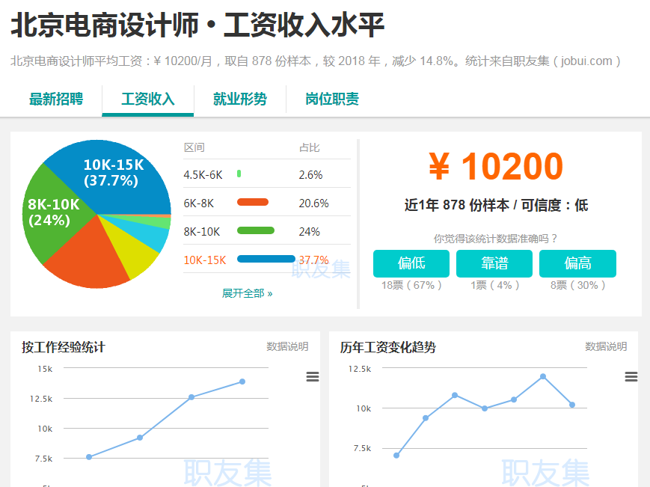Screen dimensions: 650x487
Task: Open experience chart hamburger menu
Action: click(313, 376)
